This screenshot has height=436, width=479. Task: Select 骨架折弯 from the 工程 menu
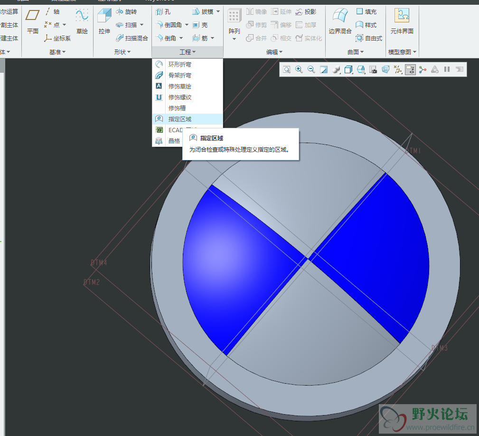[x=187, y=75]
